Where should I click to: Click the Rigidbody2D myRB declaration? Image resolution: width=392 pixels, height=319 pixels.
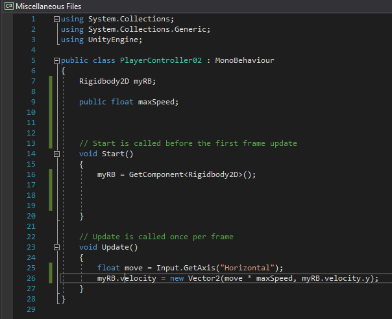click(117, 81)
